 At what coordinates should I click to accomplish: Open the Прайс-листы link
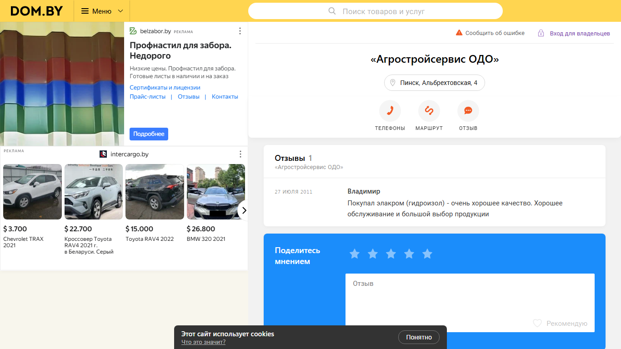(x=148, y=96)
